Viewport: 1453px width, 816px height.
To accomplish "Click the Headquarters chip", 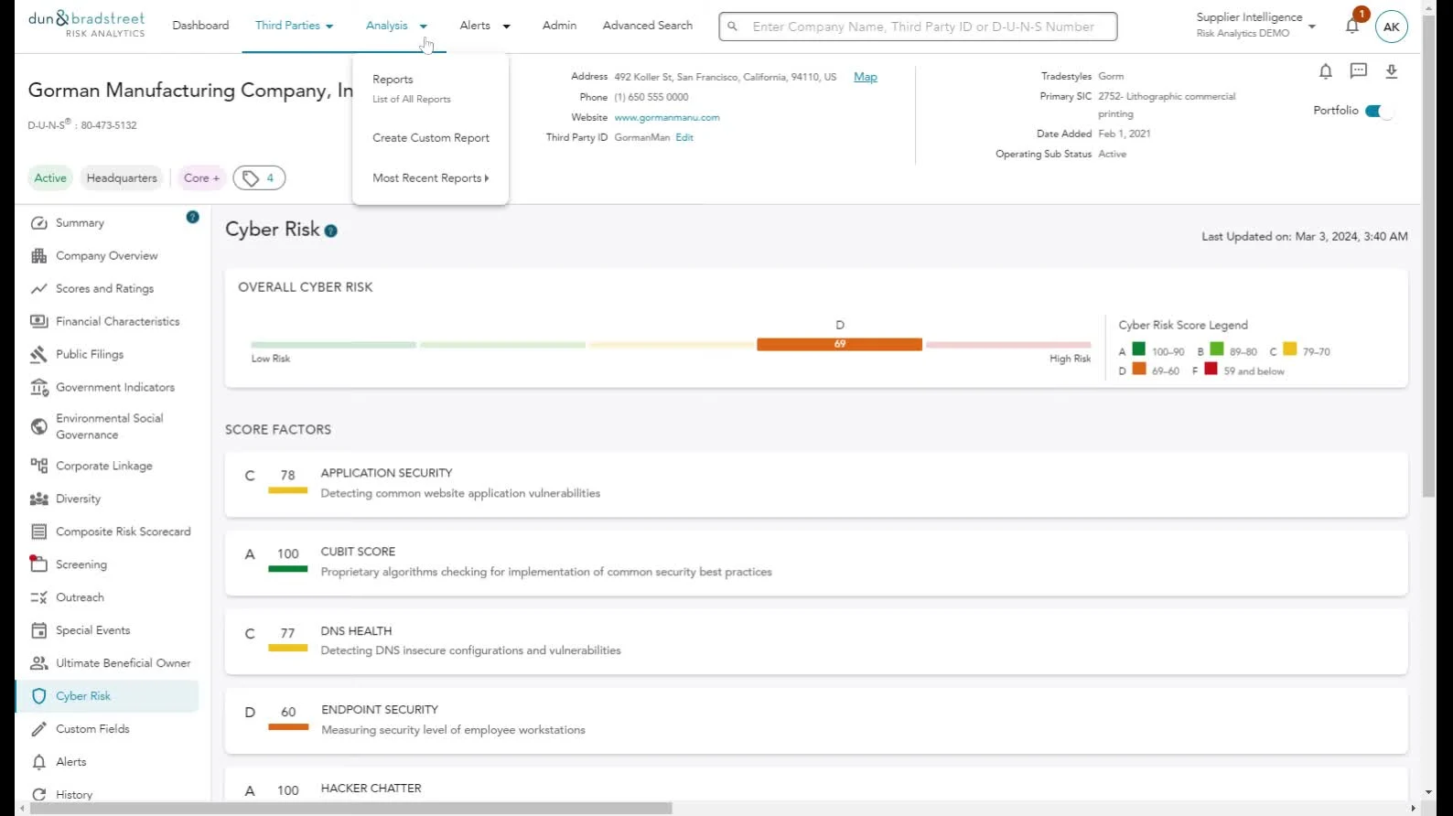I will tap(122, 178).
